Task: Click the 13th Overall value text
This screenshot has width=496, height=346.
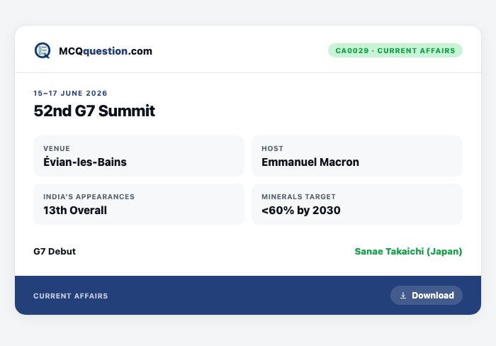Action: [75, 210]
